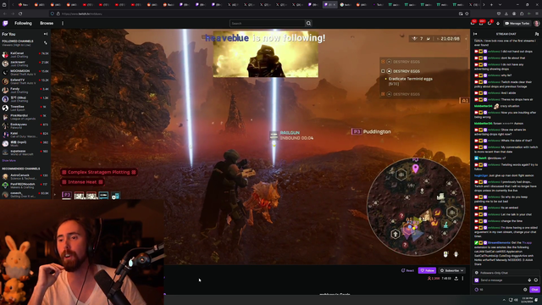Viewport: 542px width, 305px height.
Task: Open the Following tab
Action: (x=23, y=23)
